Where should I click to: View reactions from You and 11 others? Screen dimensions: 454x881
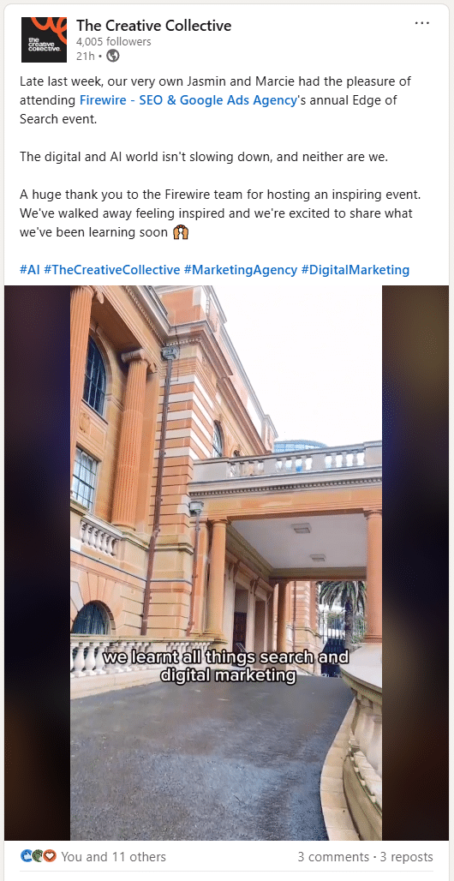tap(113, 857)
